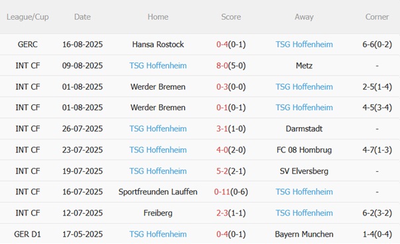Click TSG Hoffenheim home link against Metz

click(158, 66)
